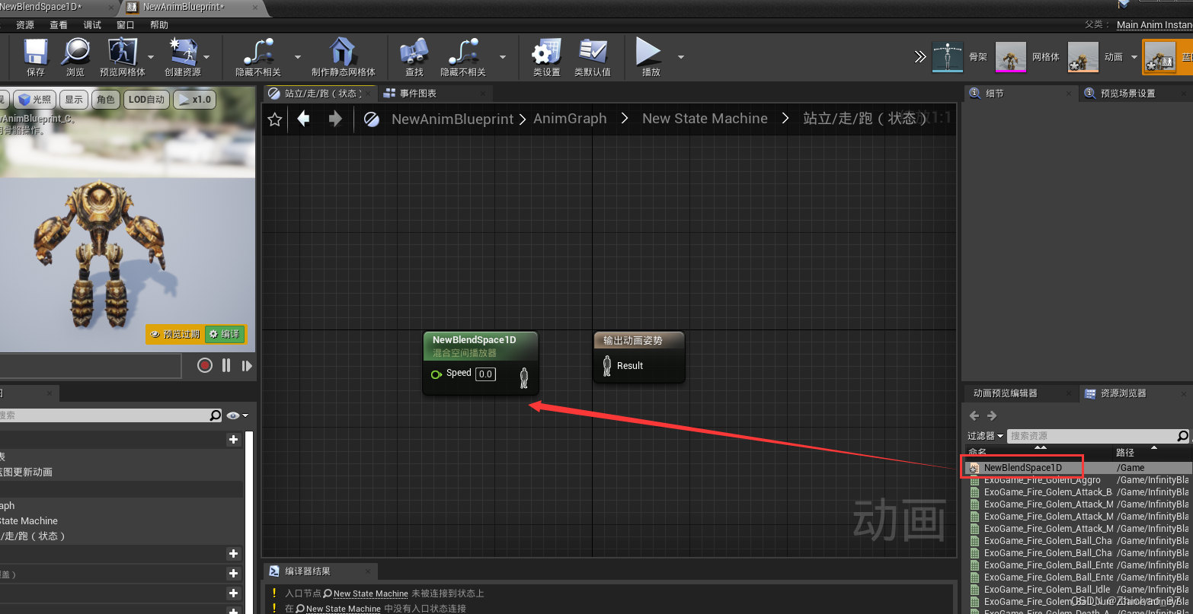Switch to 动画 animation editor icon
Image resolution: width=1193 pixels, height=614 pixels.
pos(1083,57)
